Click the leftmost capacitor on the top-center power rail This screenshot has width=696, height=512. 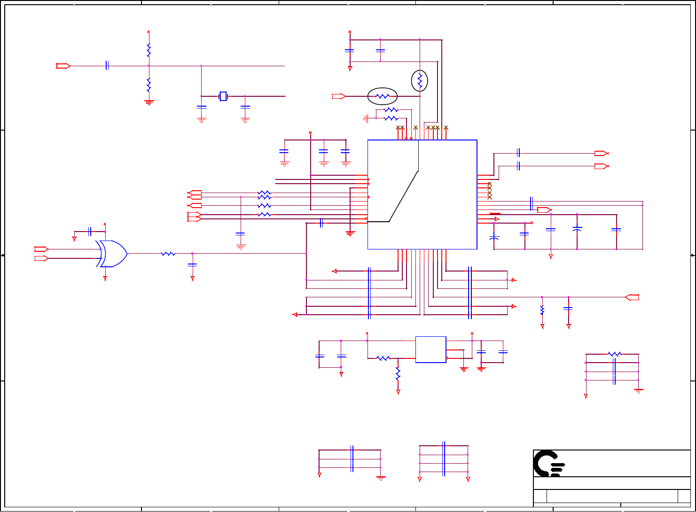[349, 50]
